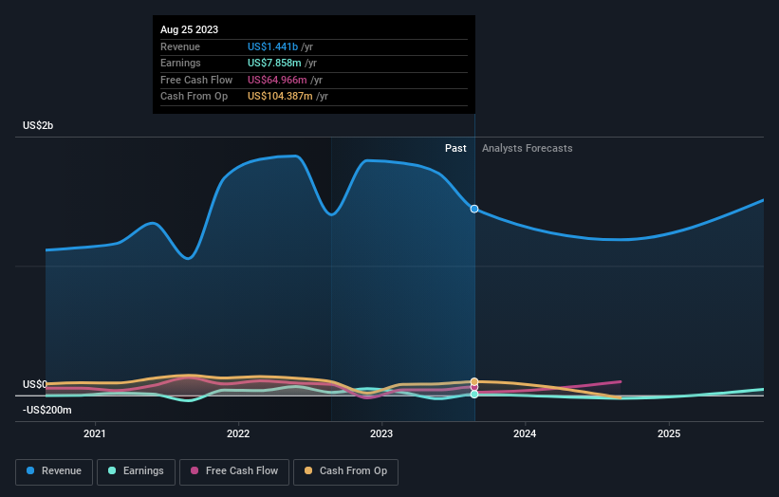Click the US$7.858m earnings value
This screenshot has width=779, height=497.
click(274, 63)
